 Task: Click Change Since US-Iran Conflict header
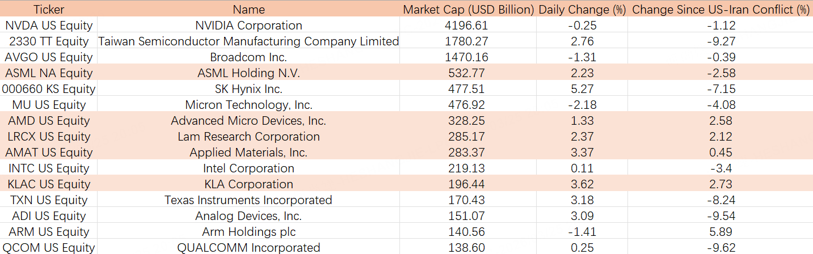click(x=721, y=9)
